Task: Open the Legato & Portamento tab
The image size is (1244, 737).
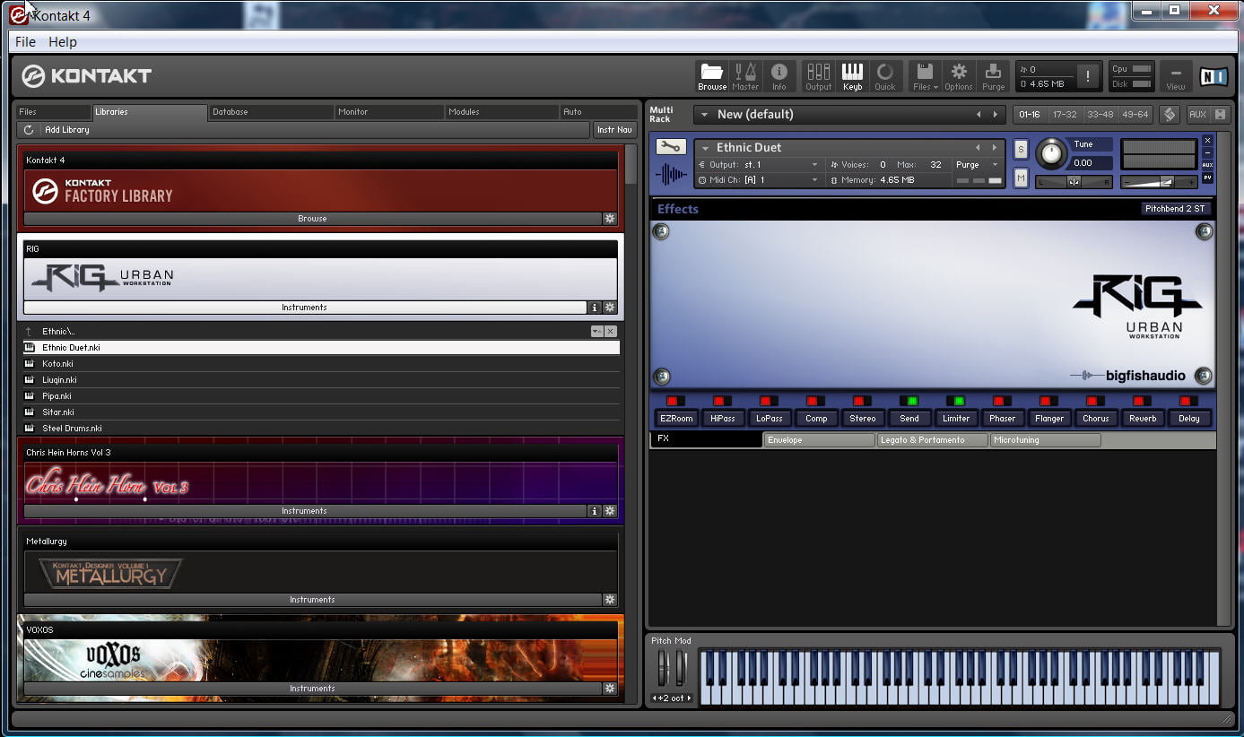Action: pyautogui.click(x=932, y=440)
